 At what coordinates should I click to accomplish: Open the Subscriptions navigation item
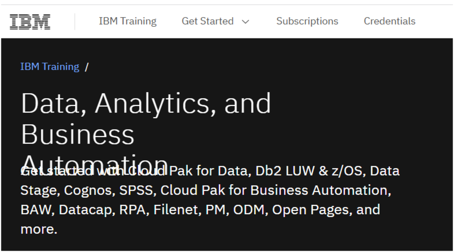pos(307,21)
